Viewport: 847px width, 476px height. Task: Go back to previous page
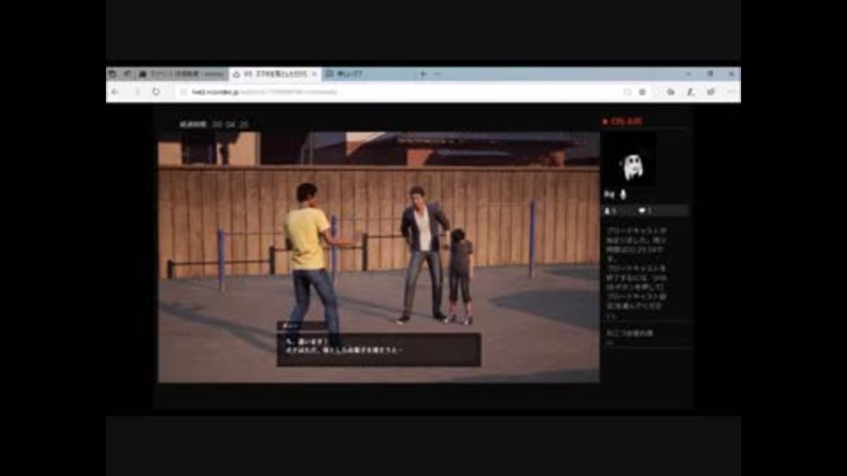(115, 93)
